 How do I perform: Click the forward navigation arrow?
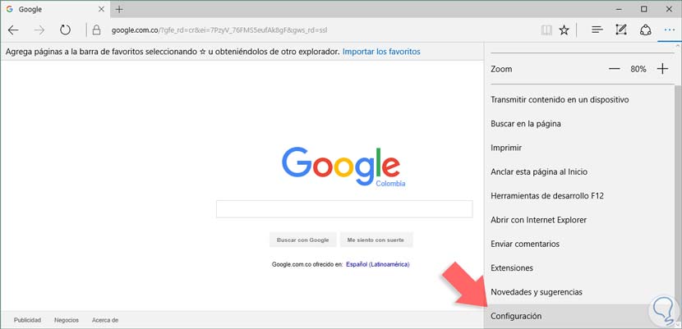(39, 30)
